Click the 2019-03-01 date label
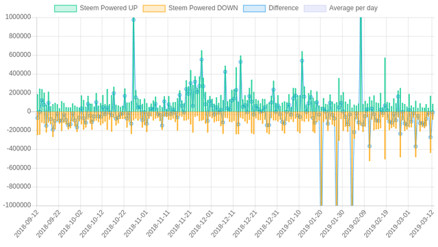Image resolution: width=438 pixels, height=247 pixels. pos(398,224)
